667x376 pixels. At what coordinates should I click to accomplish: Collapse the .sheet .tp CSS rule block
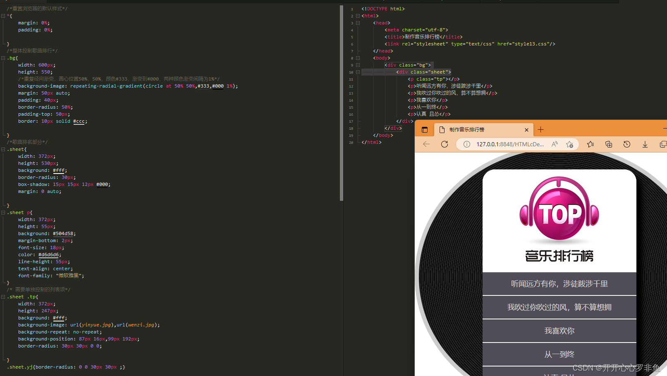(x=3, y=297)
